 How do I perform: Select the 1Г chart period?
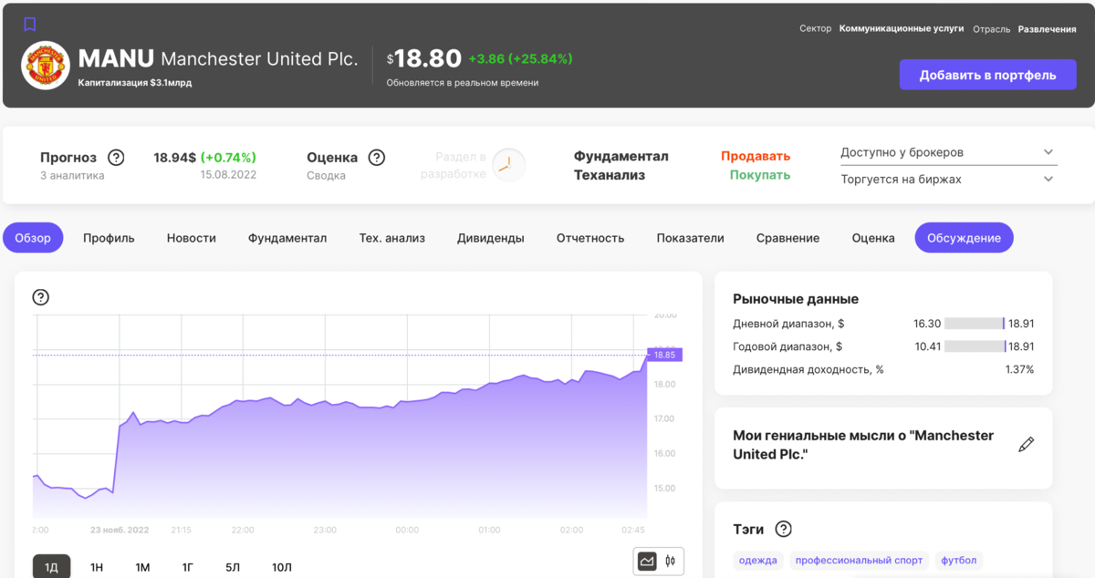[x=188, y=567]
